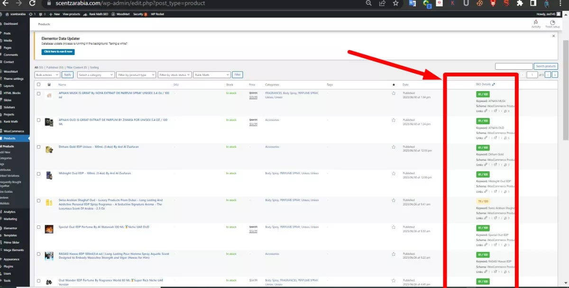Open the WoodMart admin bar item
Viewport: 569px width, 288px height.
coord(122,14)
